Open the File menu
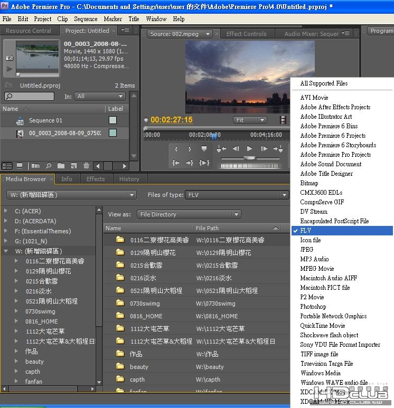This screenshot has width=394, height=408. pyautogui.click(x=7, y=19)
